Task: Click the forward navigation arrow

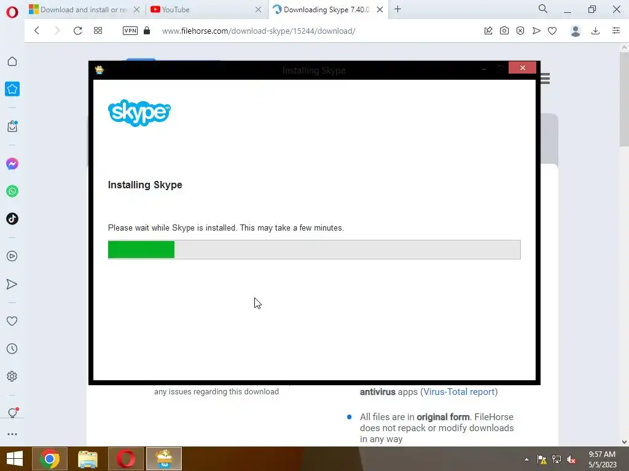Action: [57, 31]
